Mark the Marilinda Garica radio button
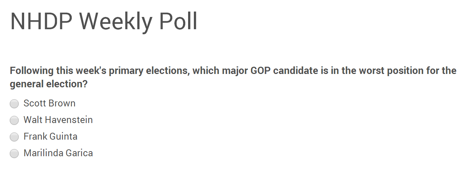 click(x=14, y=154)
